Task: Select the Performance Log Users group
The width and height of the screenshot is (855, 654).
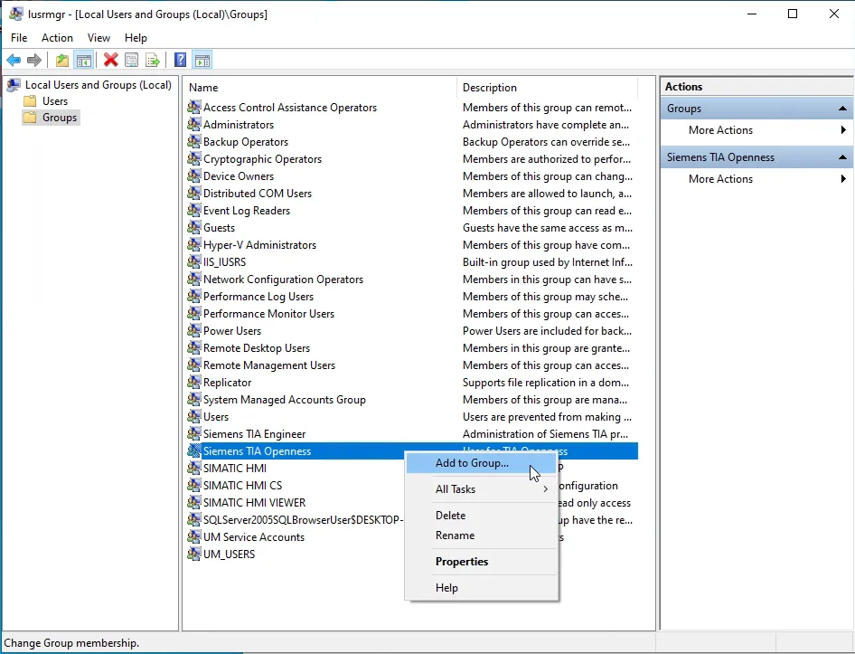Action: pyautogui.click(x=258, y=297)
